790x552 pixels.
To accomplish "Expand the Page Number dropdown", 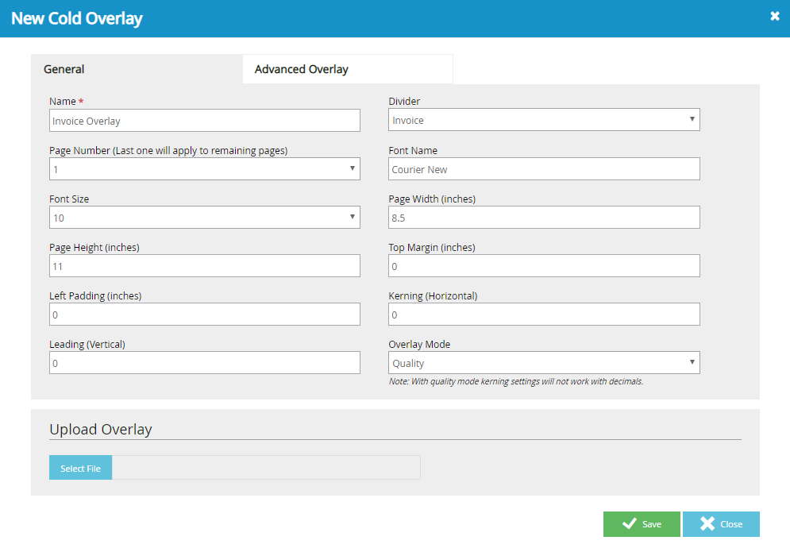I will click(204, 169).
